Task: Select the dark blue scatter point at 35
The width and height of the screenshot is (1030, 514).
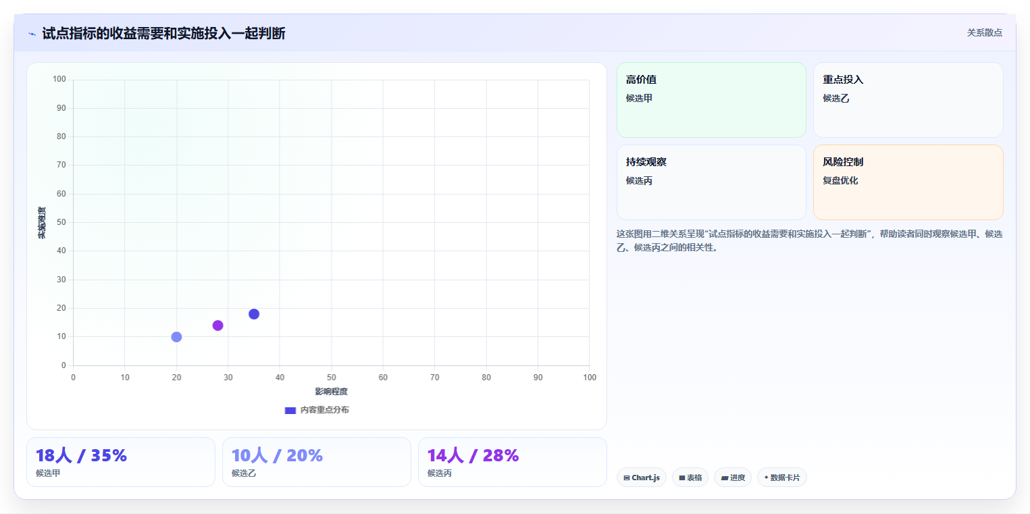Action: (x=254, y=314)
